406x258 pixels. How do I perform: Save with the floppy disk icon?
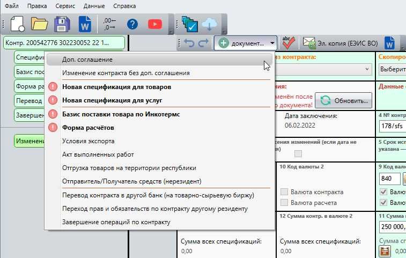pyautogui.click(x=62, y=24)
